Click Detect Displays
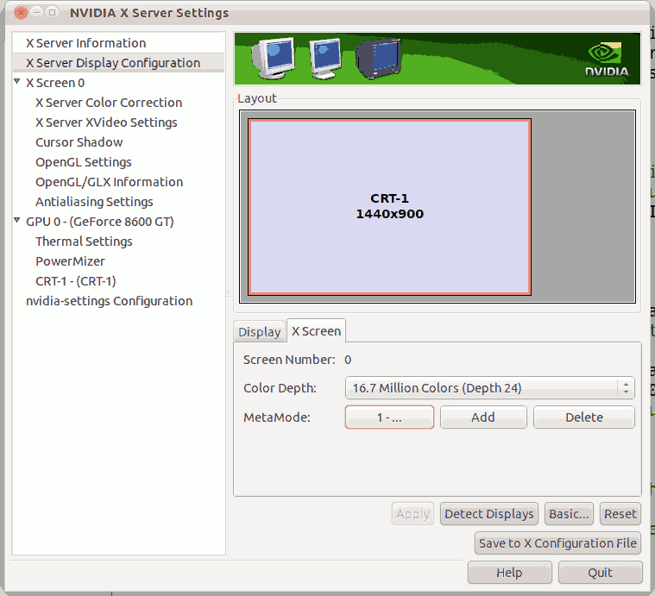The image size is (655, 596). (488, 514)
